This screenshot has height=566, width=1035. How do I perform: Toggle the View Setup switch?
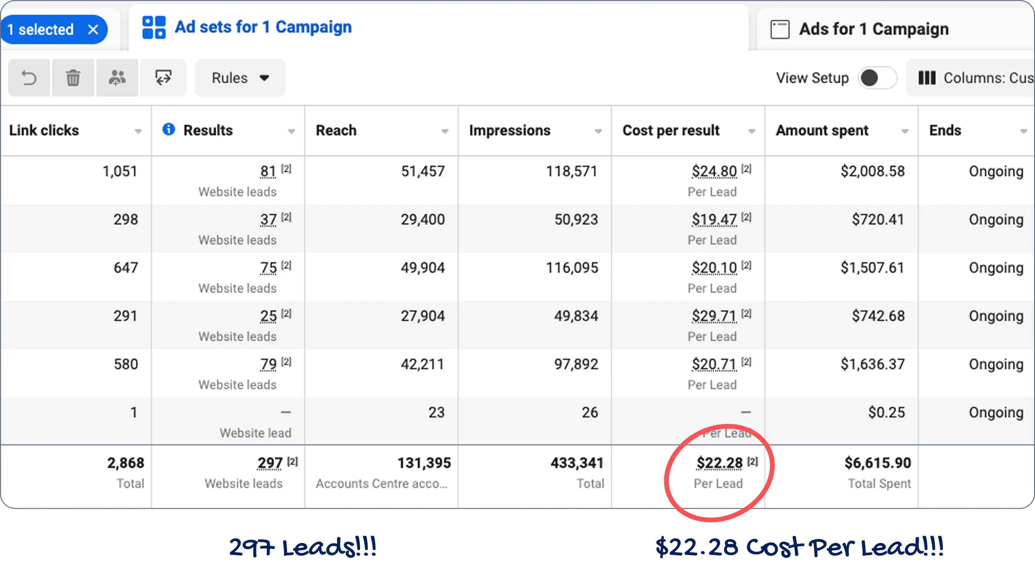(877, 78)
